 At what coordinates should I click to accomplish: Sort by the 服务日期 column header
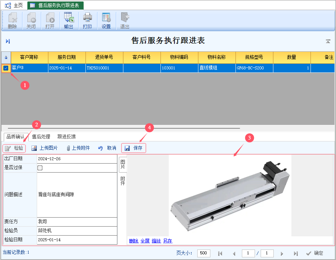[x=67, y=57]
